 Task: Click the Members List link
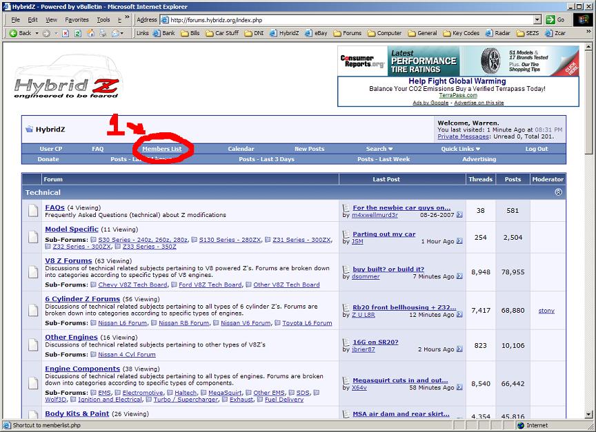pyautogui.click(x=162, y=149)
